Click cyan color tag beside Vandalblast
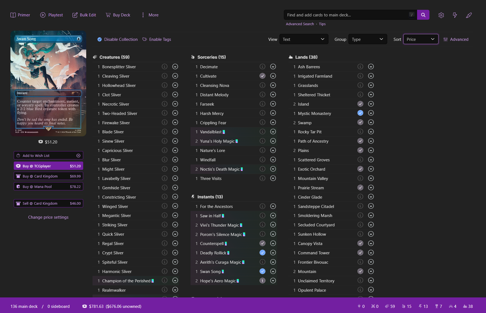This screenshot has height=313, width=486. (x=224, y=132)
